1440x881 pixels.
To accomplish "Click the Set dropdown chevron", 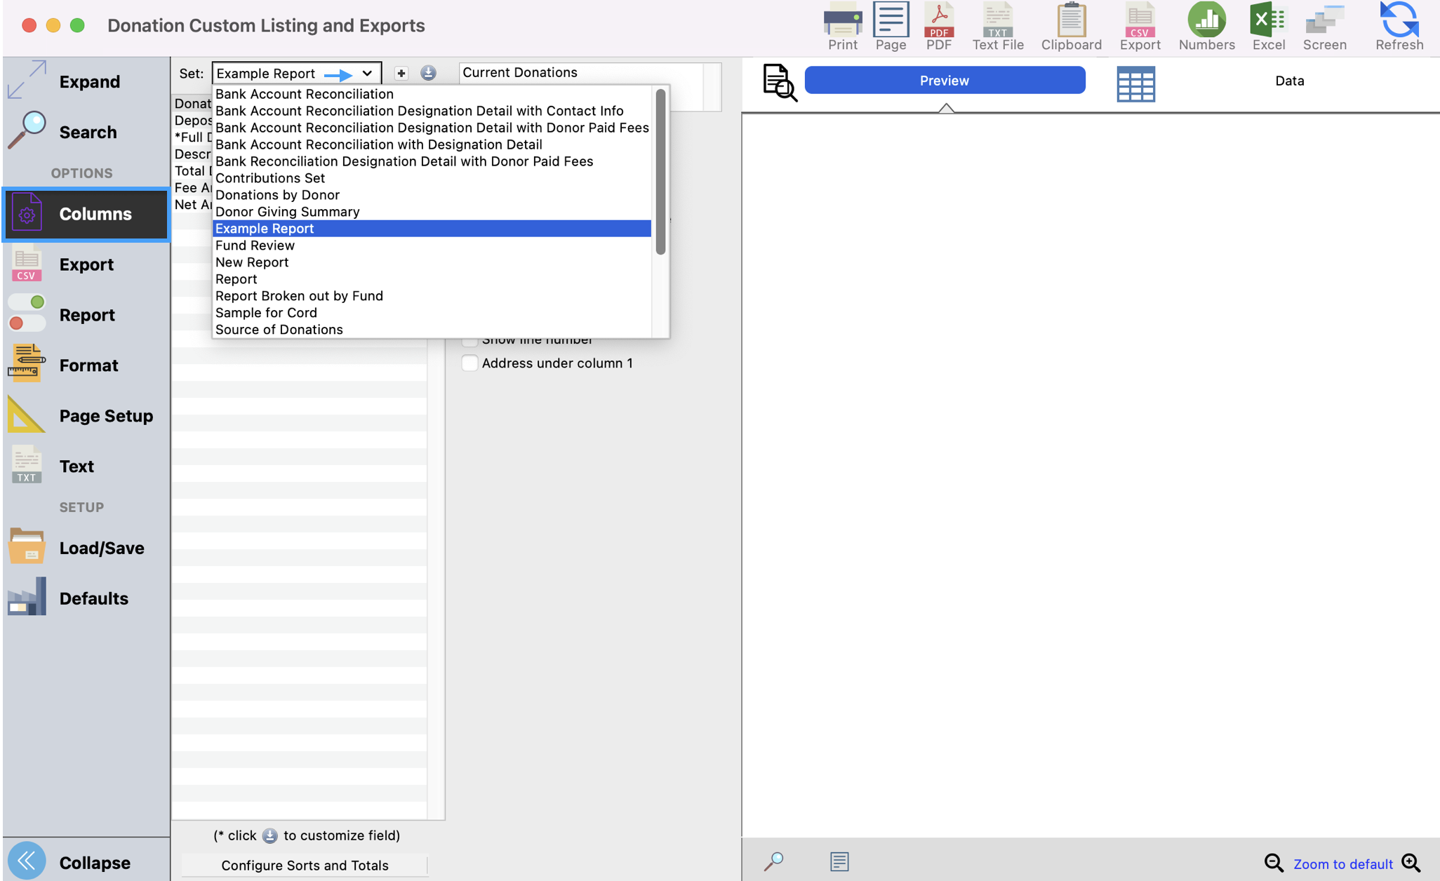I will coord(367,73).
